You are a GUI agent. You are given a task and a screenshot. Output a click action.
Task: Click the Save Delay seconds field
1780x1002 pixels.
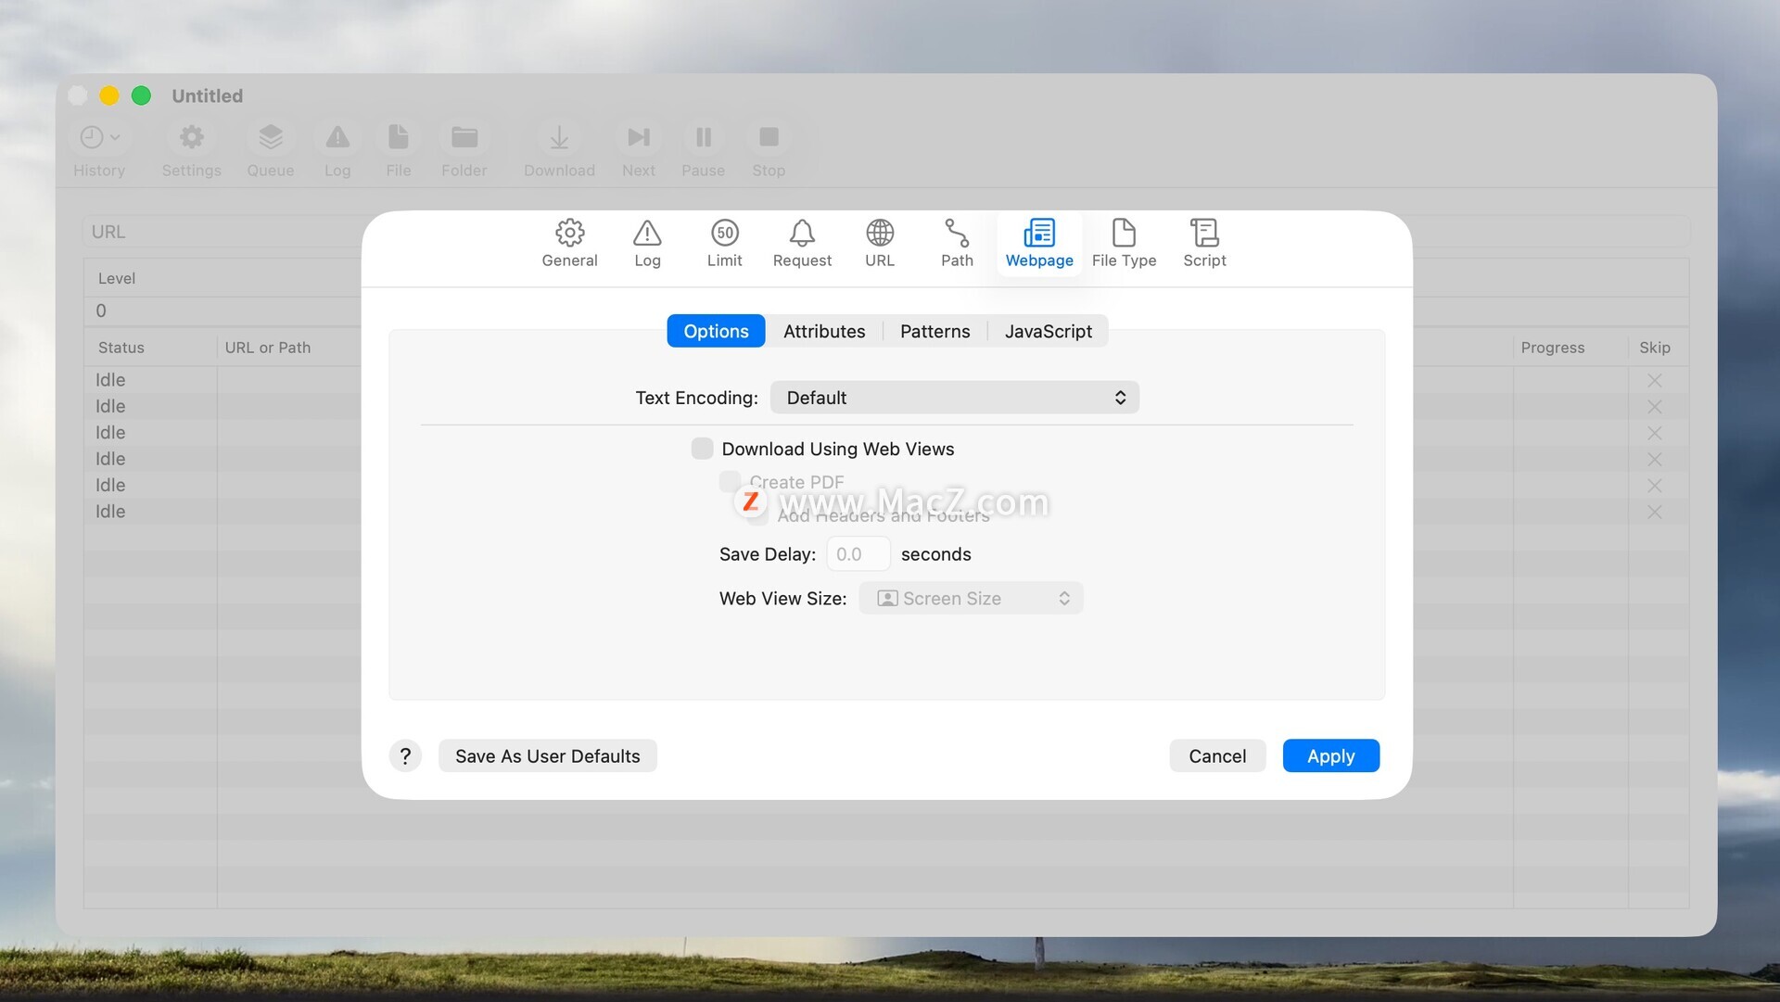point(858,554)
